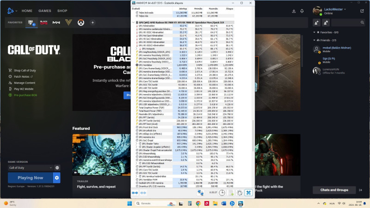Open the zombie trailer thumbnail in Featured
370x208 pixels.
101,155
